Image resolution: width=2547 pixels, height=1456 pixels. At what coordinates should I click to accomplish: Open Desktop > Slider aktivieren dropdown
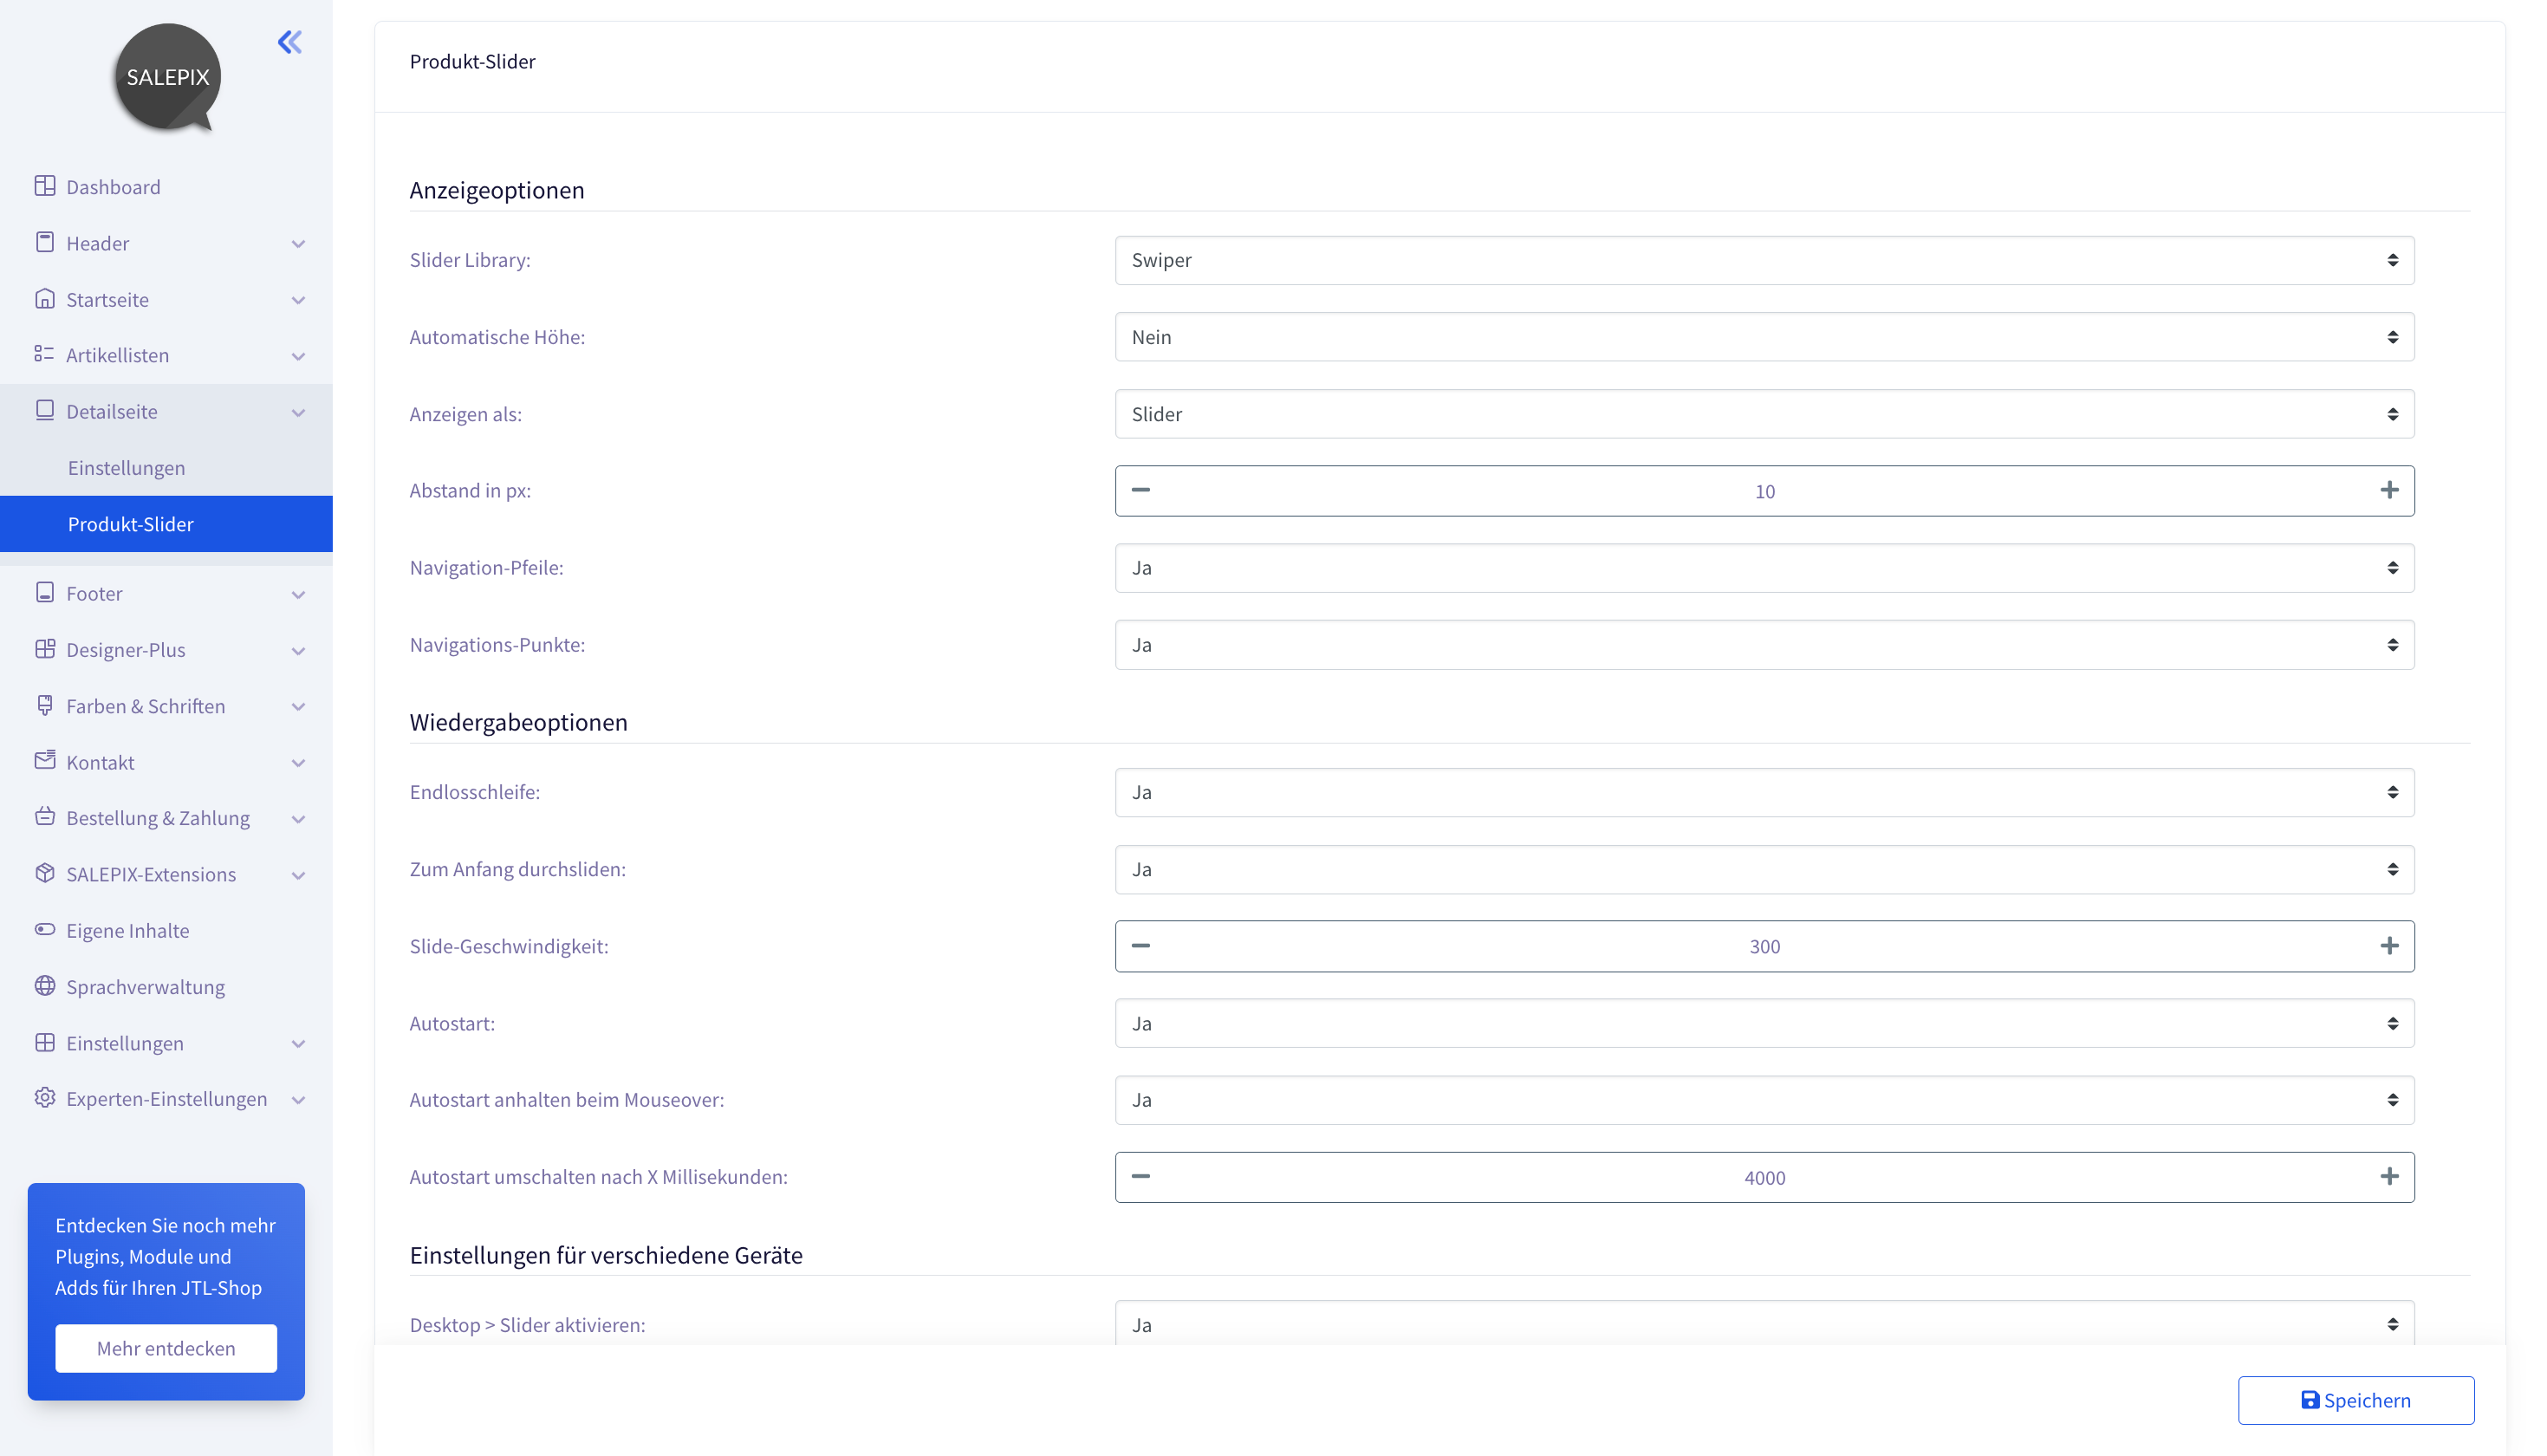[1764, 1323]
